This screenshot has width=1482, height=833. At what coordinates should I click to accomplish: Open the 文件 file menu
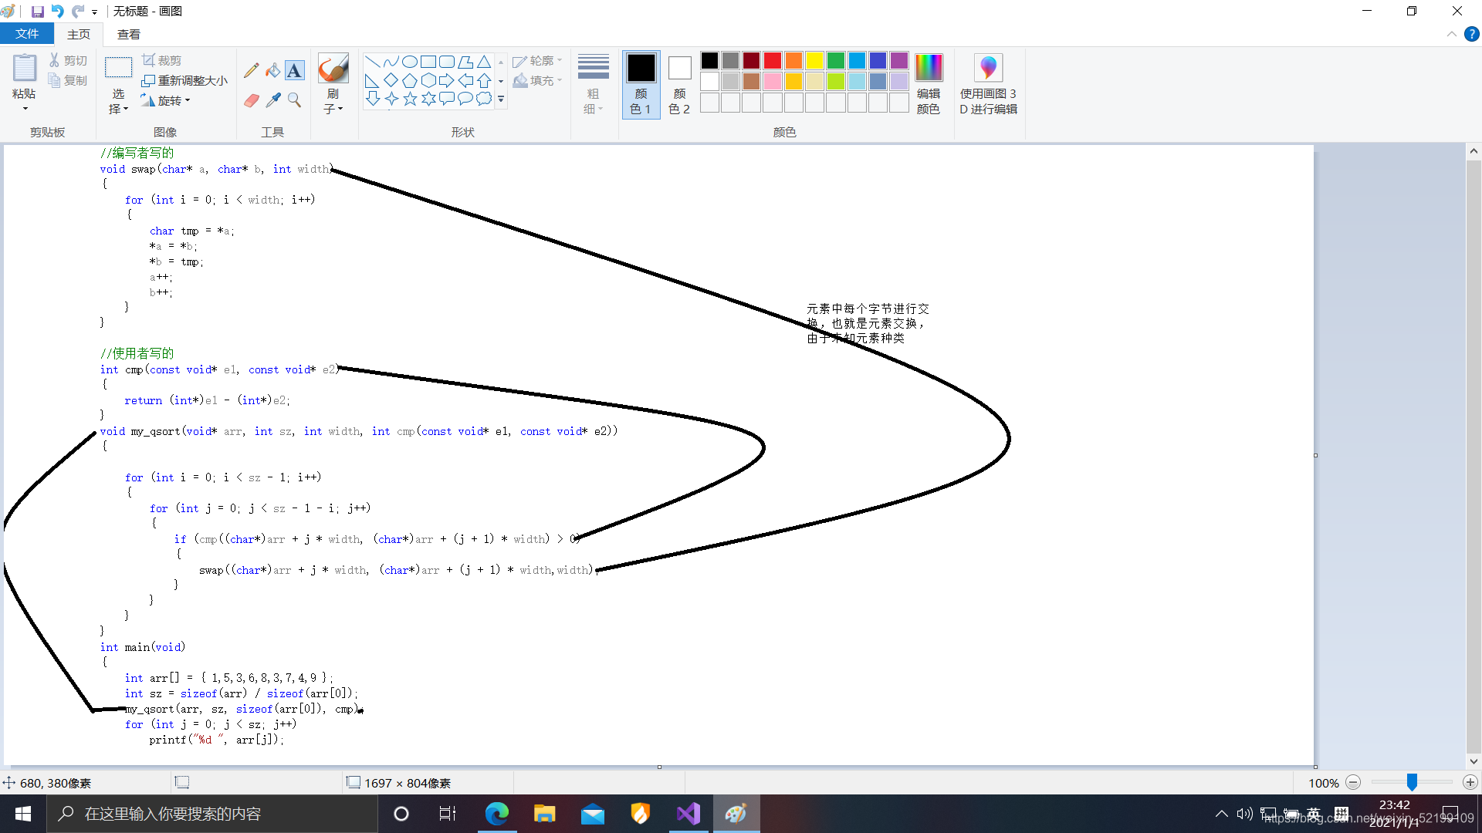tap(27, 34)
